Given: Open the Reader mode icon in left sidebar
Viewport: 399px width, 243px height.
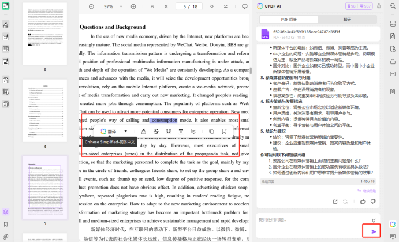Looking at the screenshot, I should coord(6,6).
